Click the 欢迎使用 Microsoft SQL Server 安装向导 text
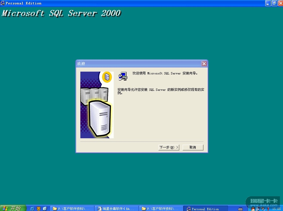Viewport: 283px width, 211px height. [165, 73]
